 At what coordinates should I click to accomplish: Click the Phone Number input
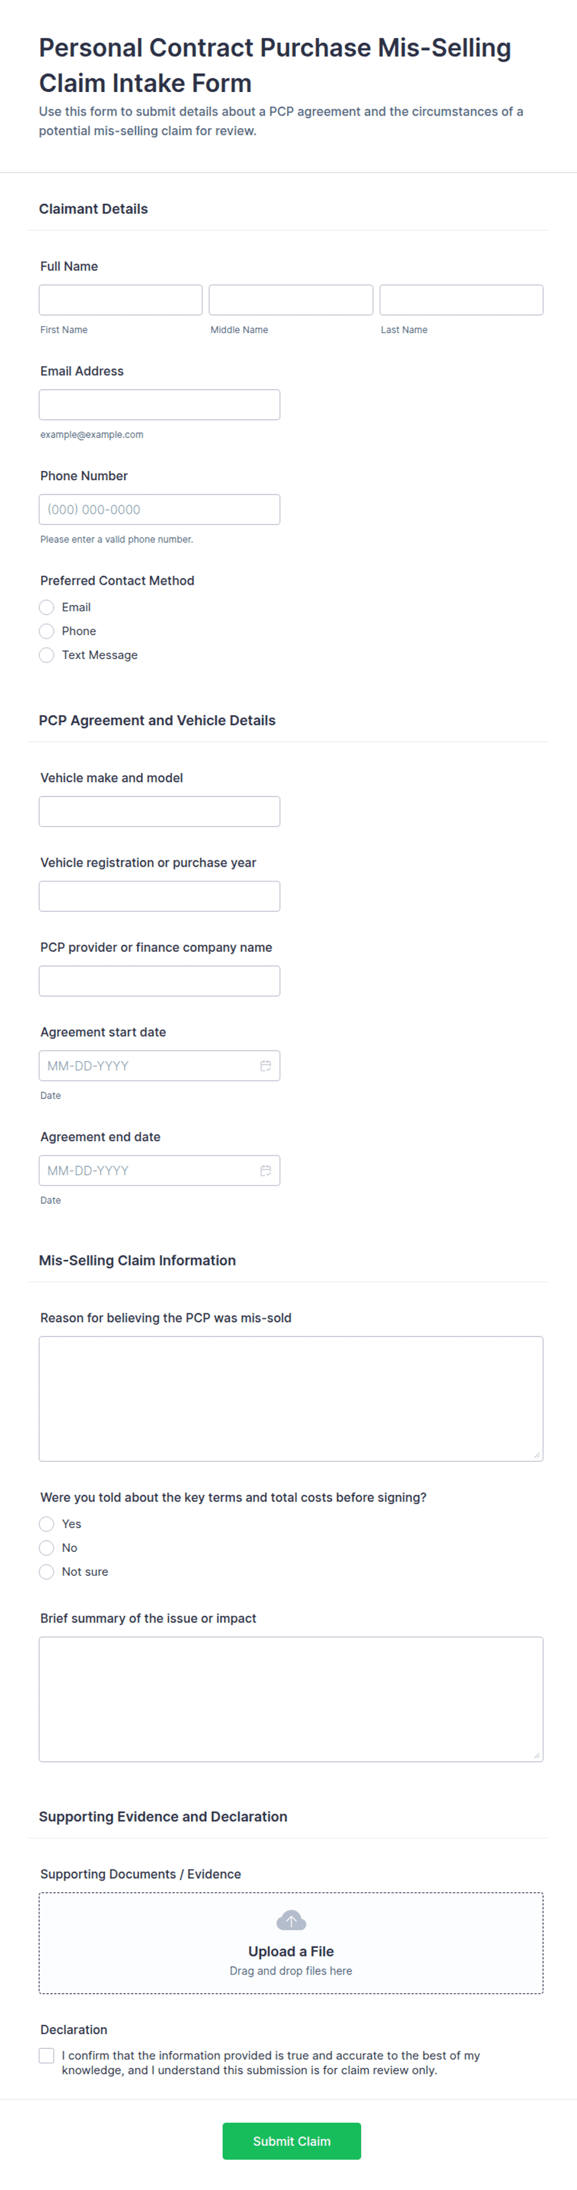coord(159,509)
